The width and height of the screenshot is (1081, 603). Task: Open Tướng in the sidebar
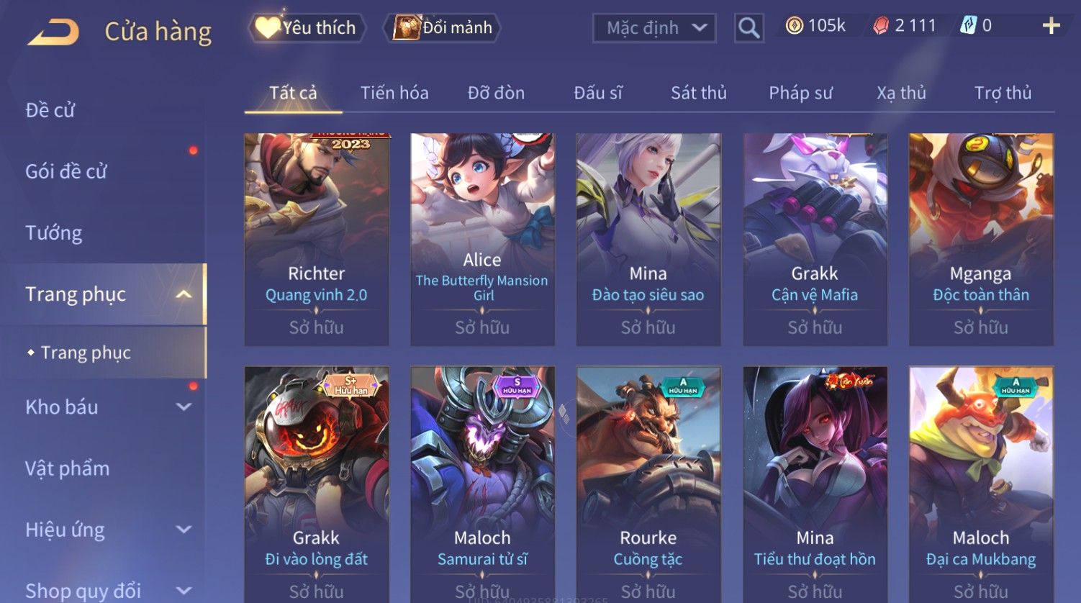coord(54,233)
